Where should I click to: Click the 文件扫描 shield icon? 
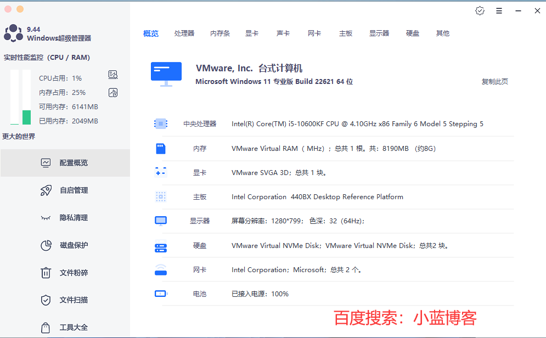[46, 300]
